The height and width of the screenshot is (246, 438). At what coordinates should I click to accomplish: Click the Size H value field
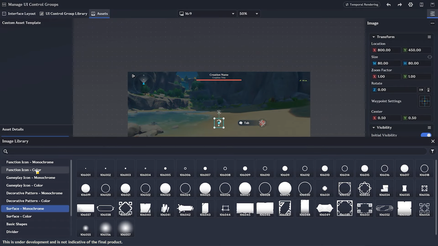417,63
